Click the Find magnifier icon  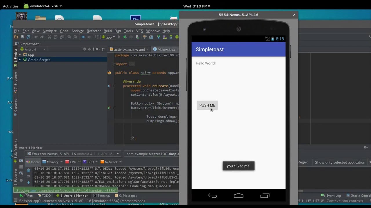click(x=69, y=37)
